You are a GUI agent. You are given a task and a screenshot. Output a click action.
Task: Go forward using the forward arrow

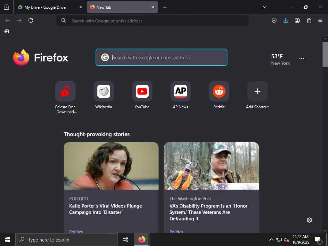19,20
